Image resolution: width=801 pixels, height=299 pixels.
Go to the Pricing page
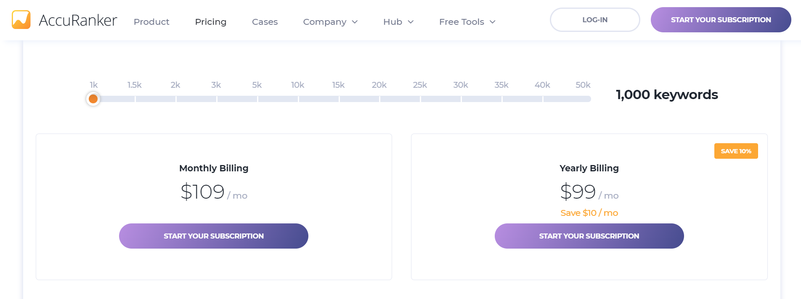tap(210, 22)
